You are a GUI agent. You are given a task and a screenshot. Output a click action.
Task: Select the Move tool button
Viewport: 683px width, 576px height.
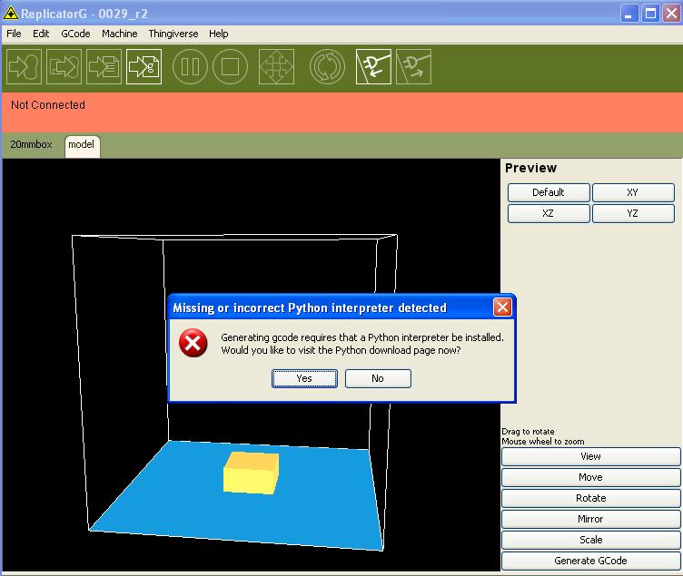(x=590, y=477)
